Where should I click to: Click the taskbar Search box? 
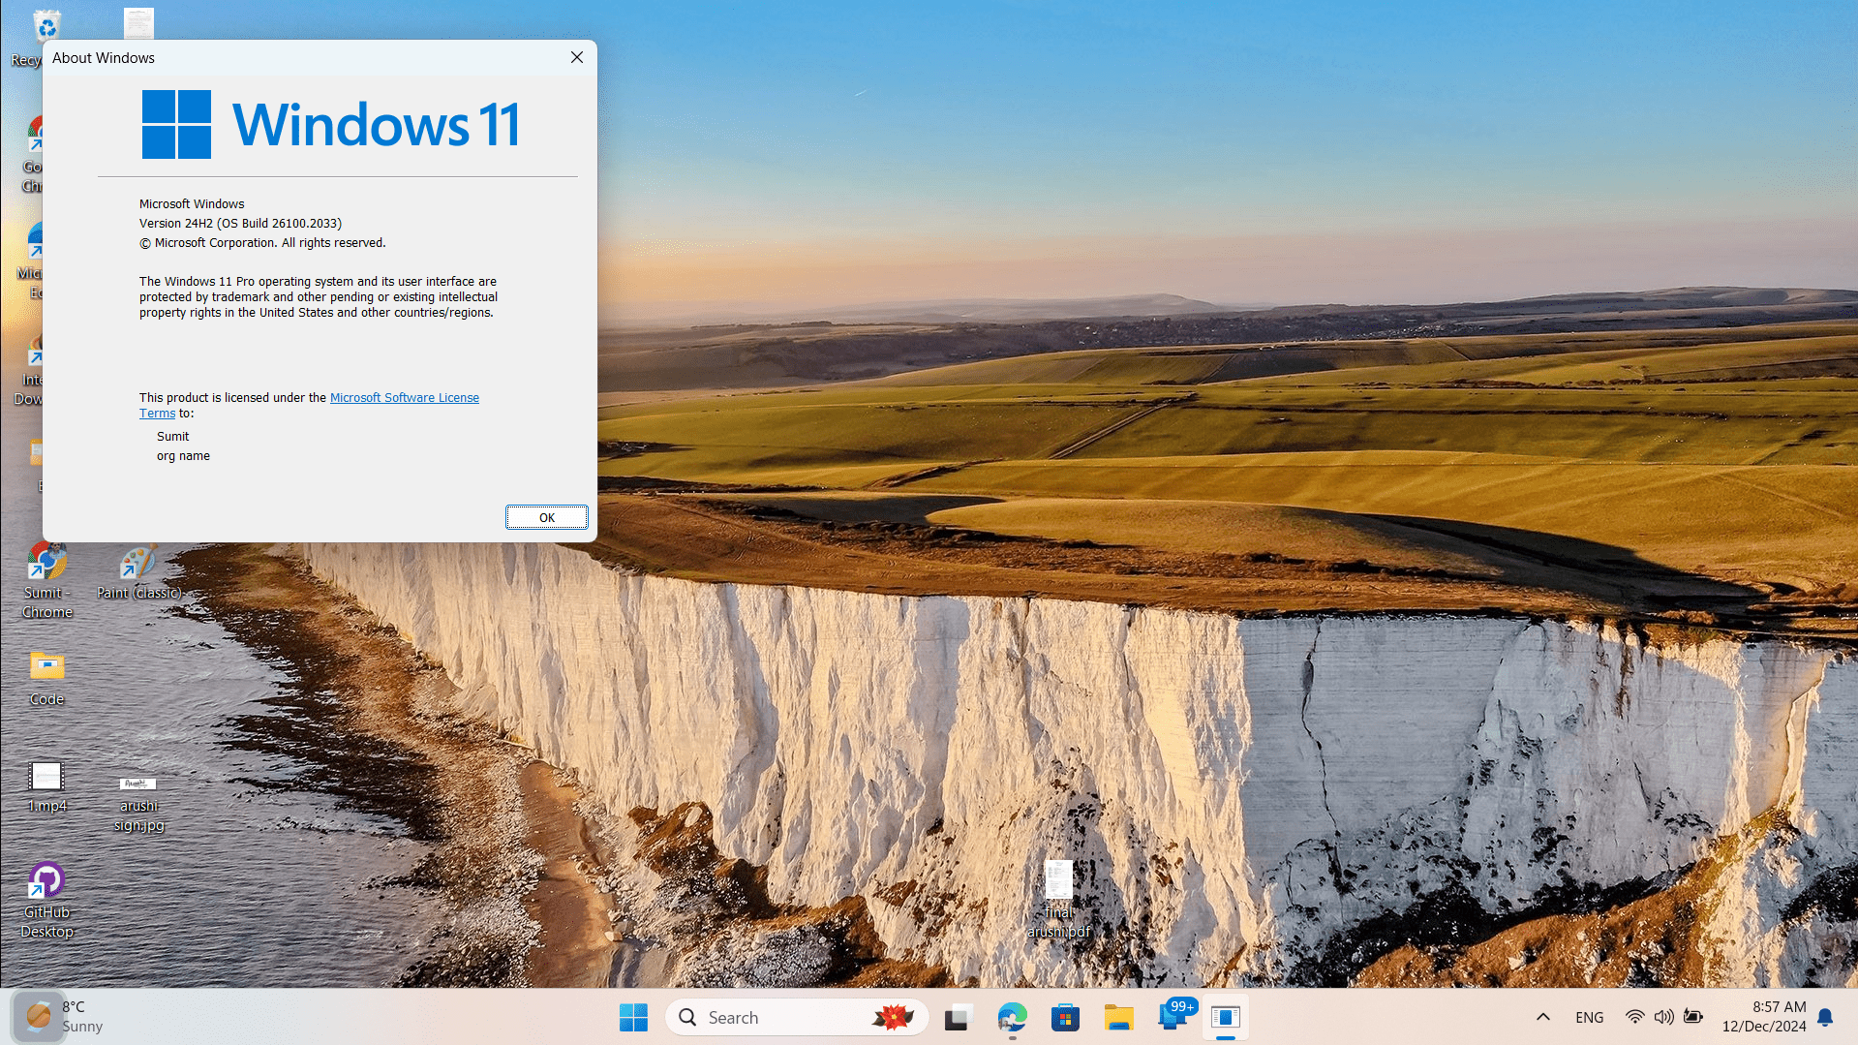(797, 1017)
